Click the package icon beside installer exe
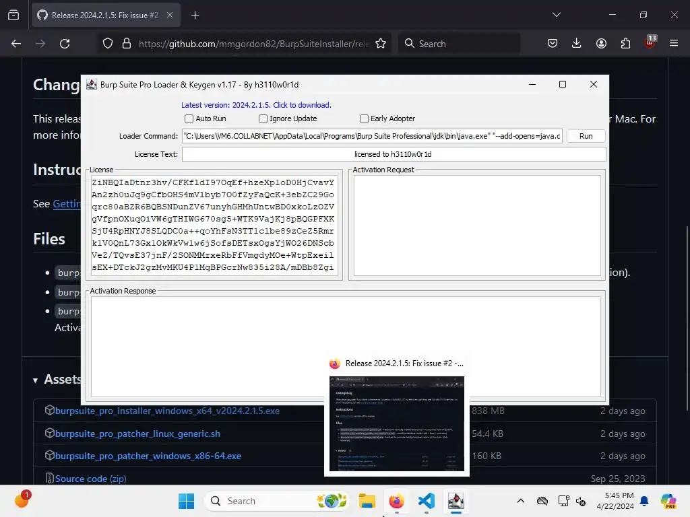 (x=49, y=410)
